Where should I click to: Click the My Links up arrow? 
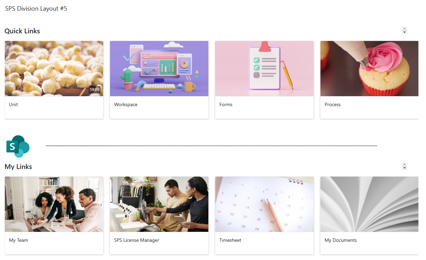[x=404, y=164]
